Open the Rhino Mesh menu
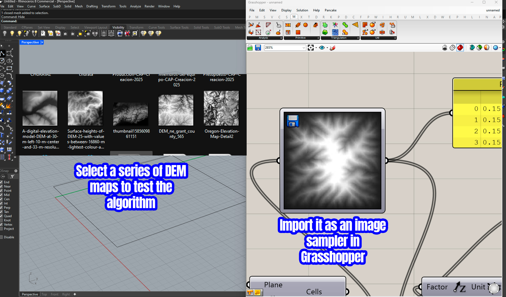Image resolution: width=506 pixels, height=297 pixels. pyautogui.click(x=79, y=6)
